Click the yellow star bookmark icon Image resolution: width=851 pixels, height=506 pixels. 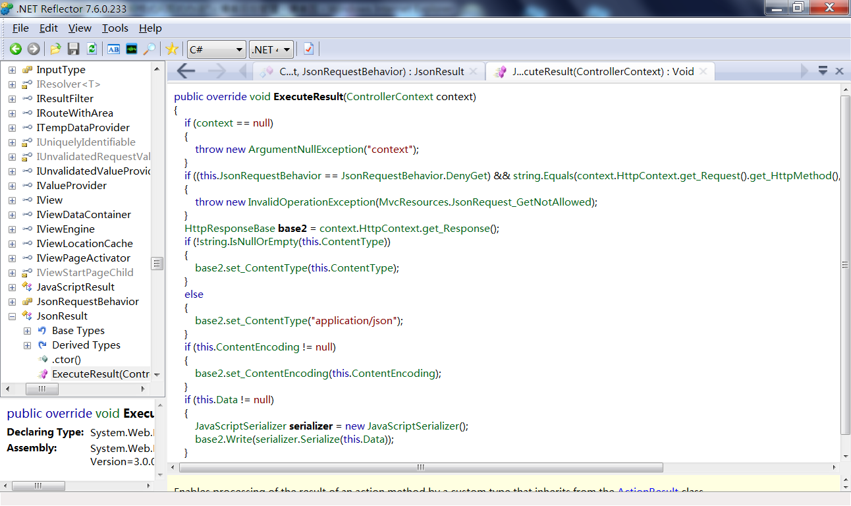click(172, 49)
